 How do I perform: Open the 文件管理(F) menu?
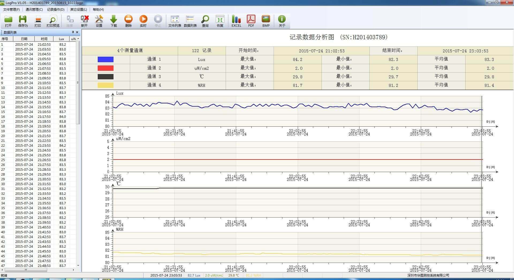tap(12, 10)
